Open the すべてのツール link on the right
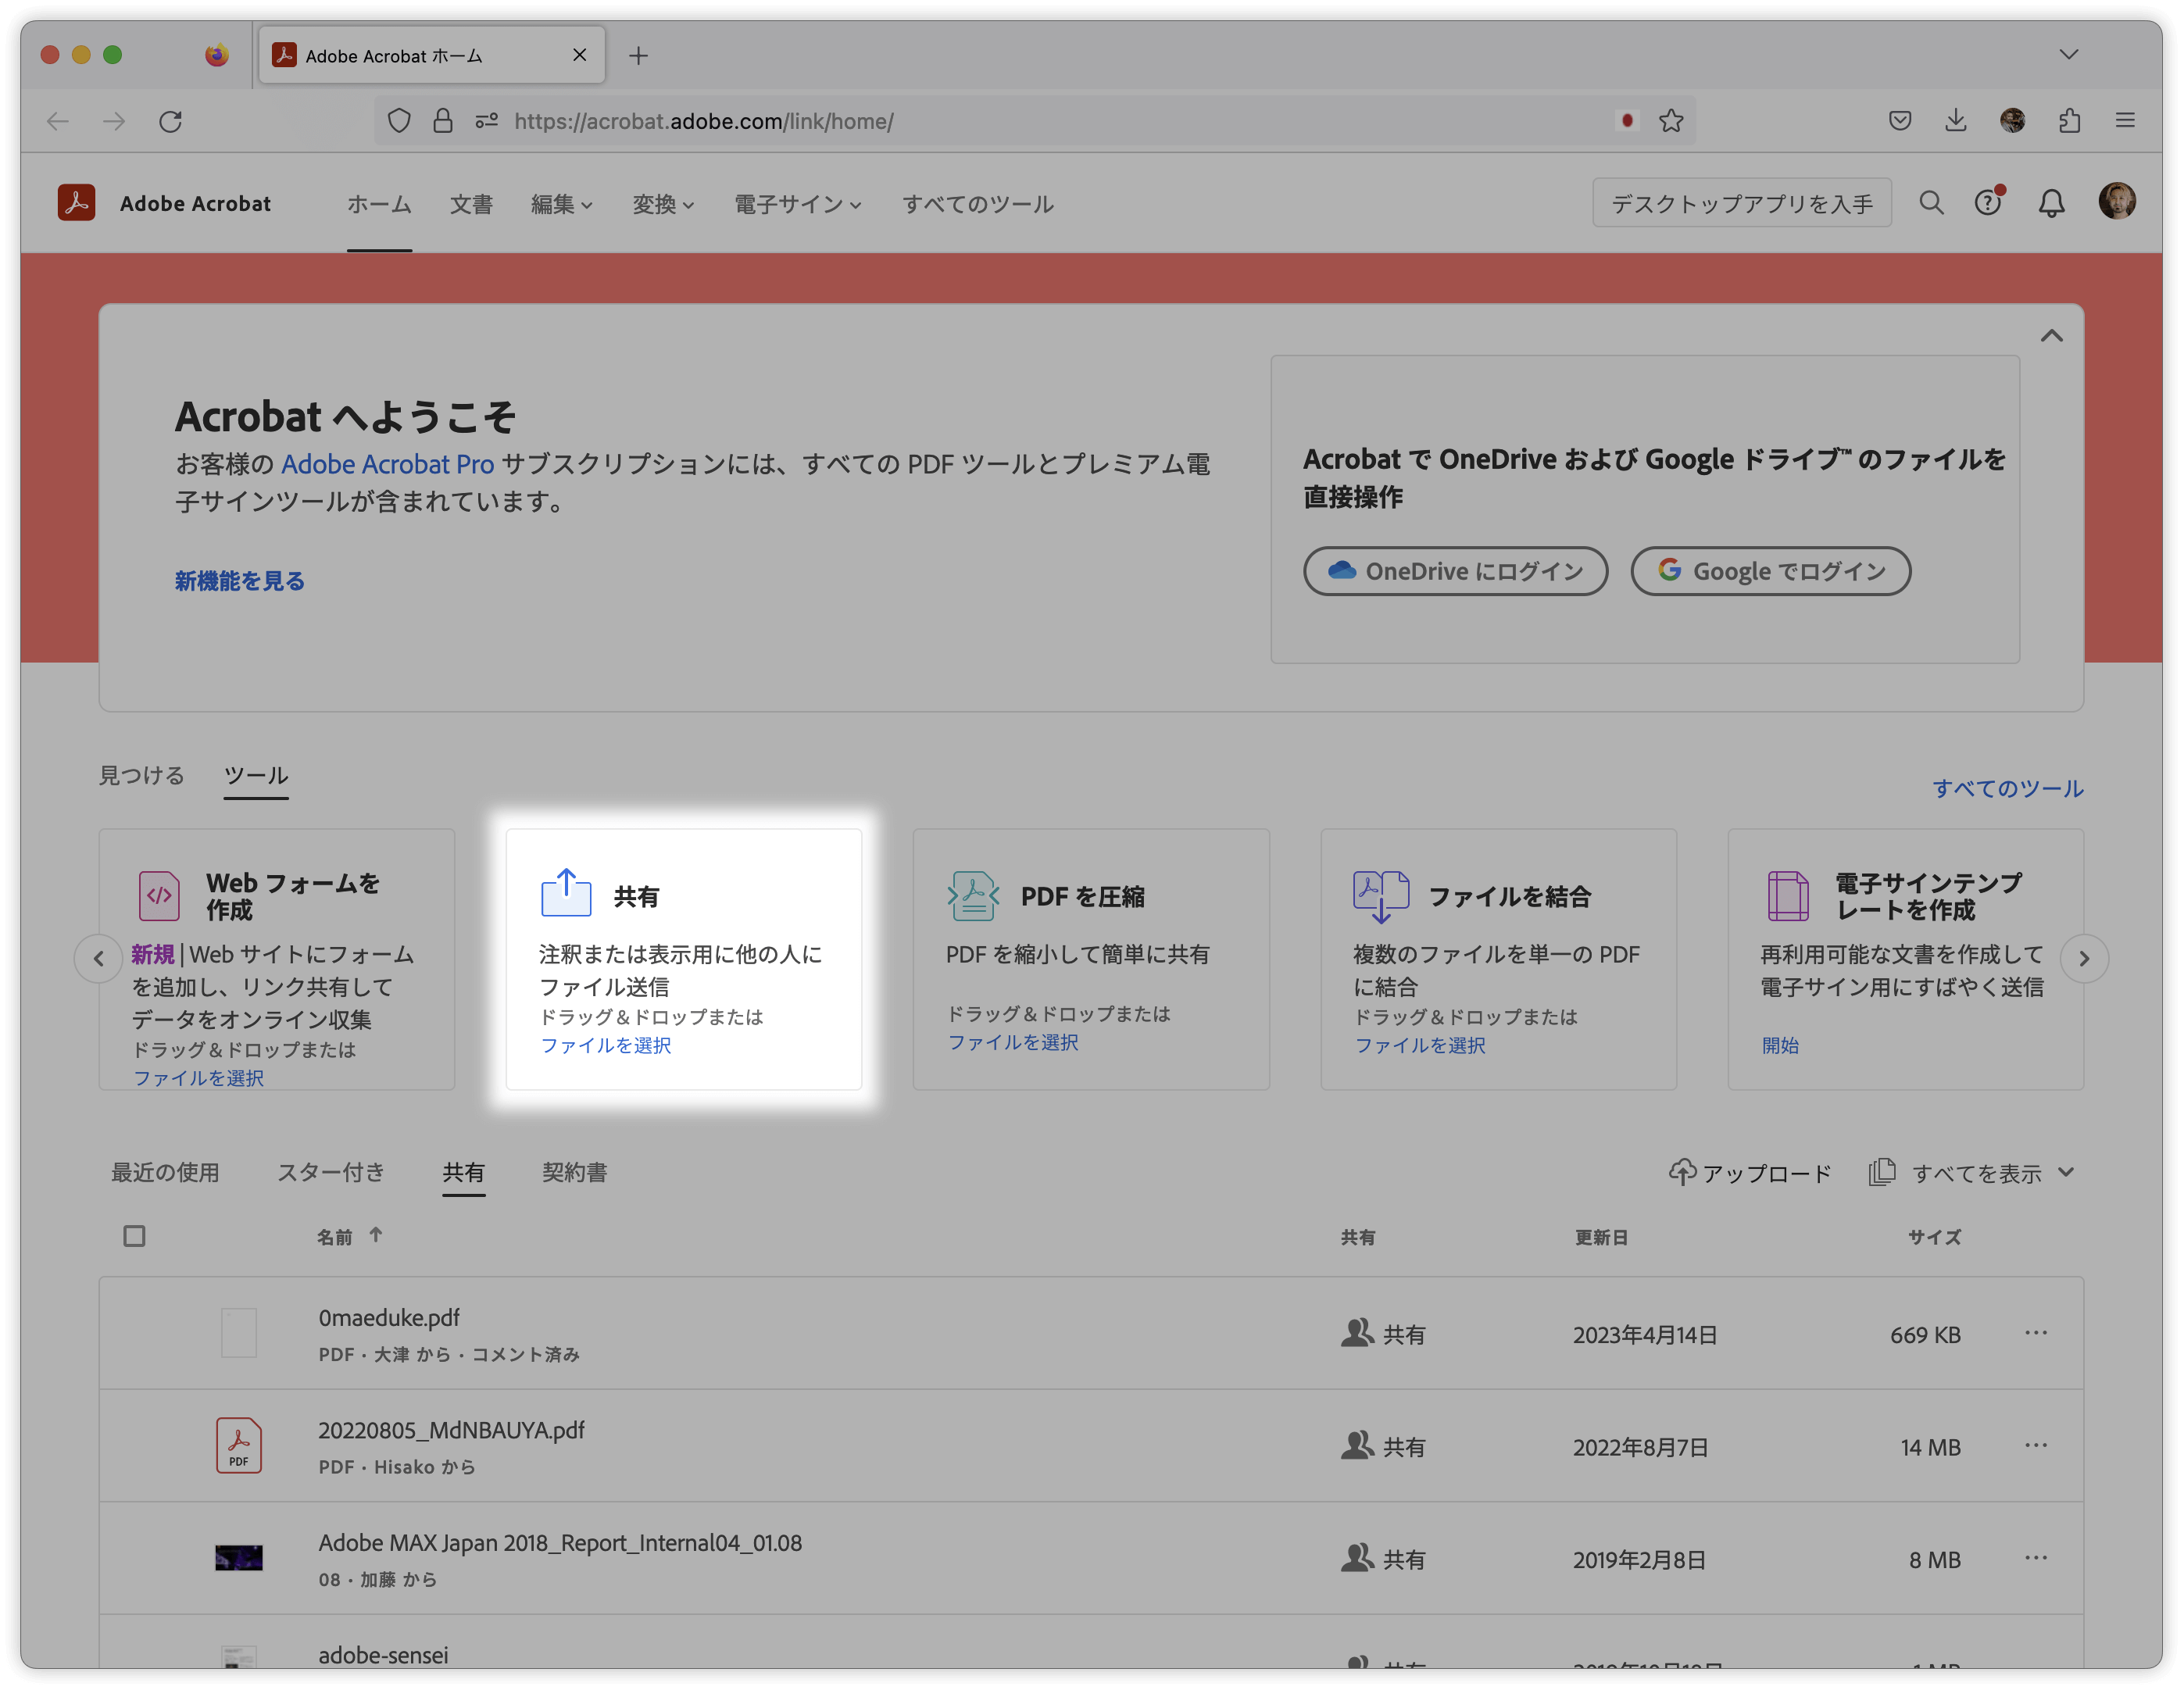The height and width of the screenshot is (1690, 2184). click(x=2007, y=788)
